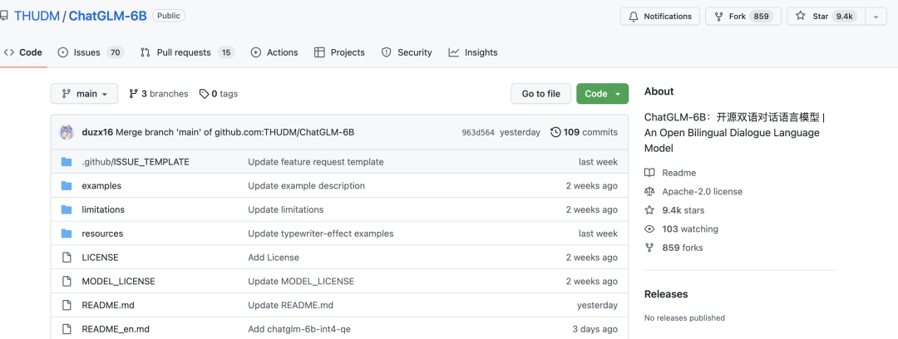Click the Fork repository icon
This screenshot has height=339, width=898.
719,17
